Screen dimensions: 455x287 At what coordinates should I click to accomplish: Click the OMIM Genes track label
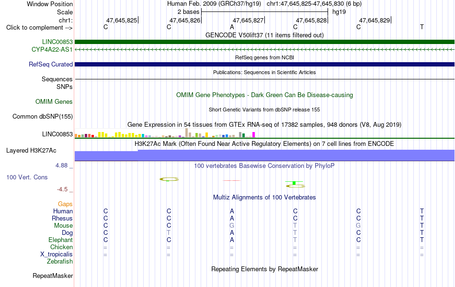pyautogui.click(x=54, y=101)
